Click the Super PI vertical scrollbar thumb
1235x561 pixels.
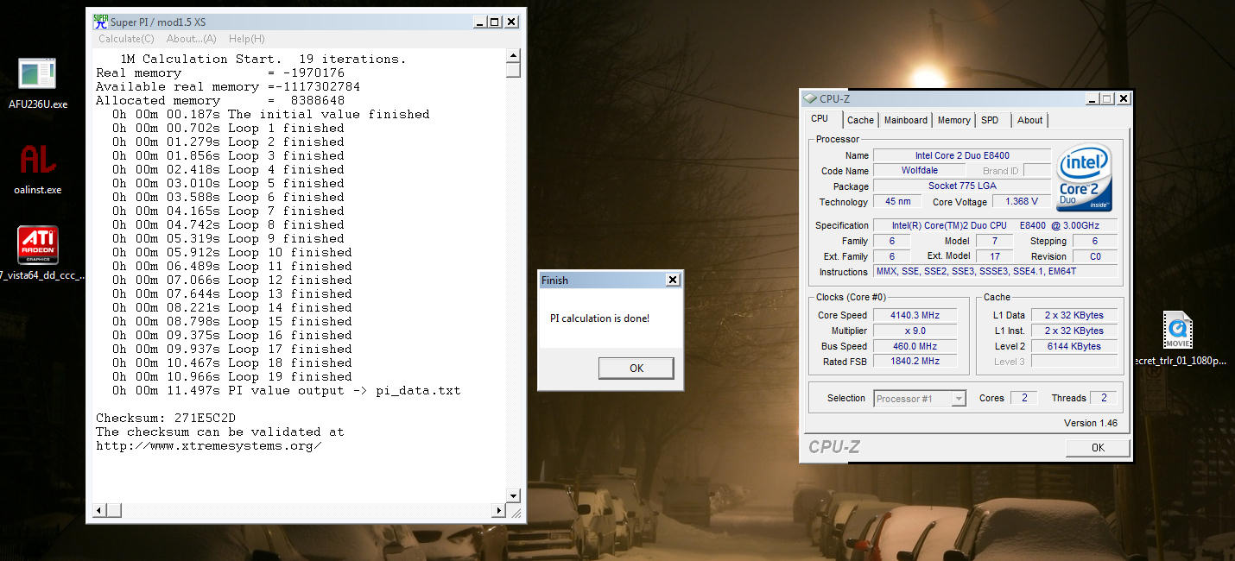click(513, 71)
